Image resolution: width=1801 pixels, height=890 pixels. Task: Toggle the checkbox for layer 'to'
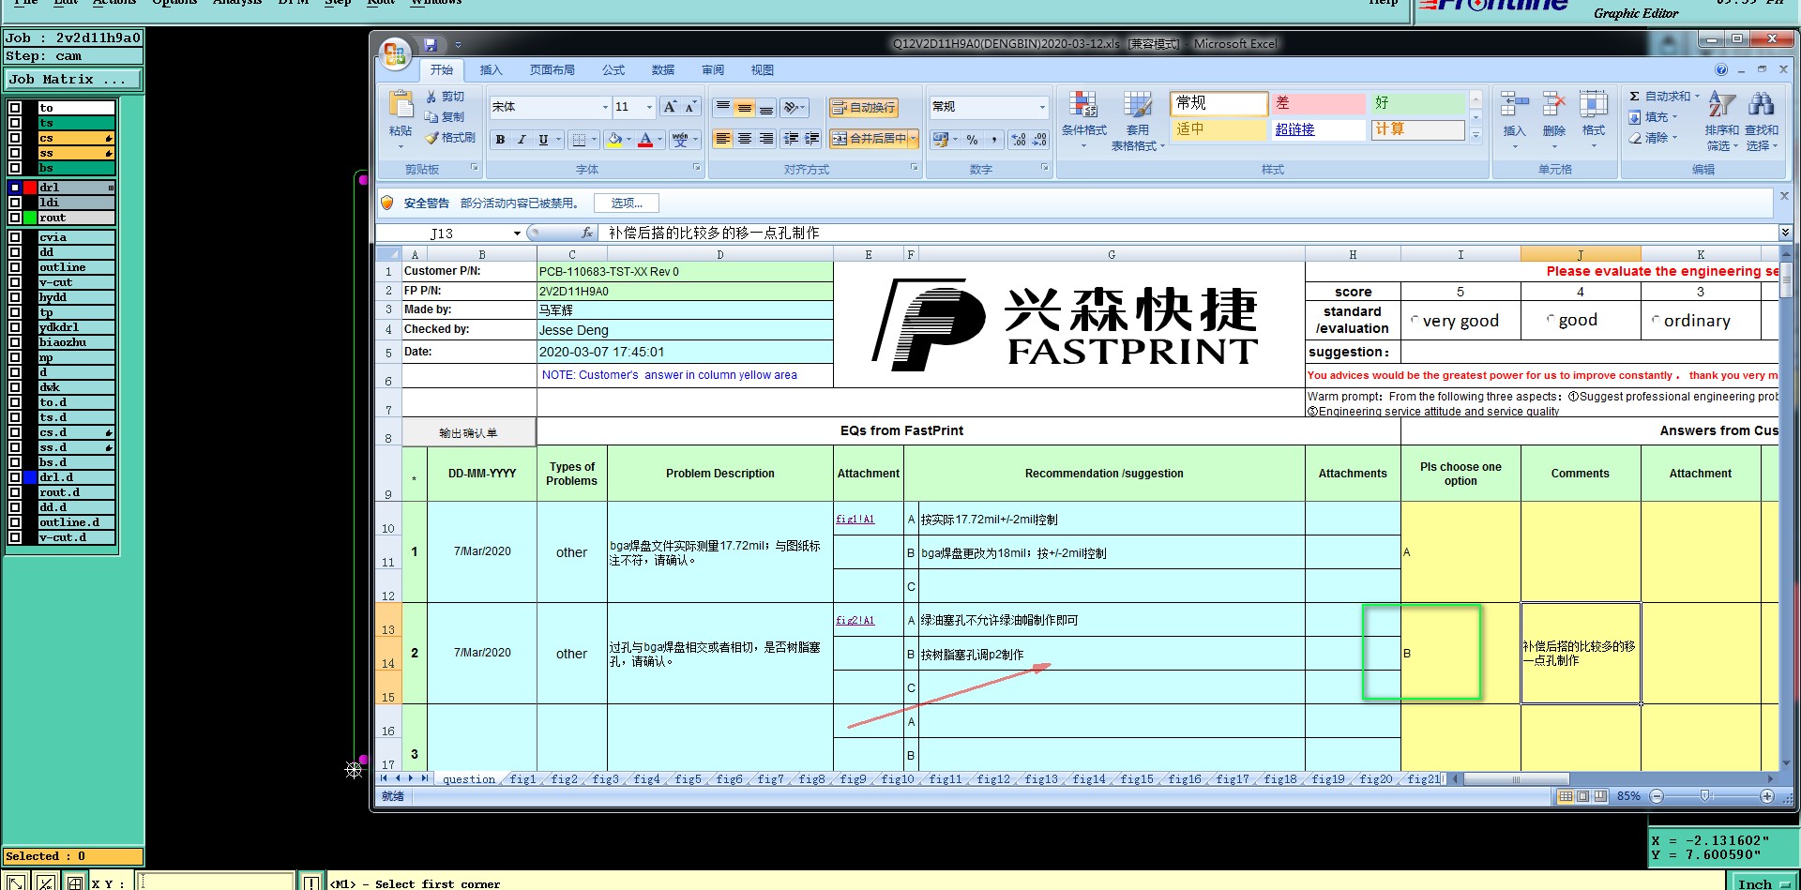[x=15, y=108]
